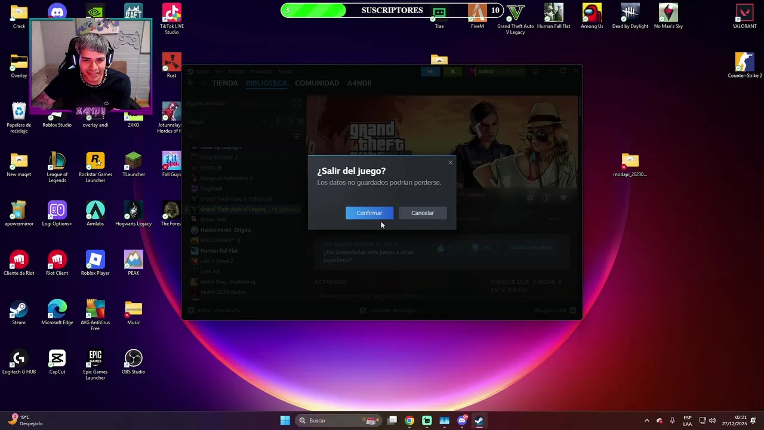Open CapCut desktop shortcut
This screenshot has height=430, width=764.
click(x=57, y=363)
